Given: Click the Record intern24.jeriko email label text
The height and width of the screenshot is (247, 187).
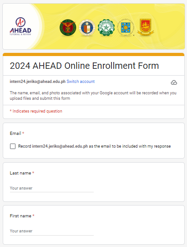Looking at the screenshot, I should pos(94,146).
